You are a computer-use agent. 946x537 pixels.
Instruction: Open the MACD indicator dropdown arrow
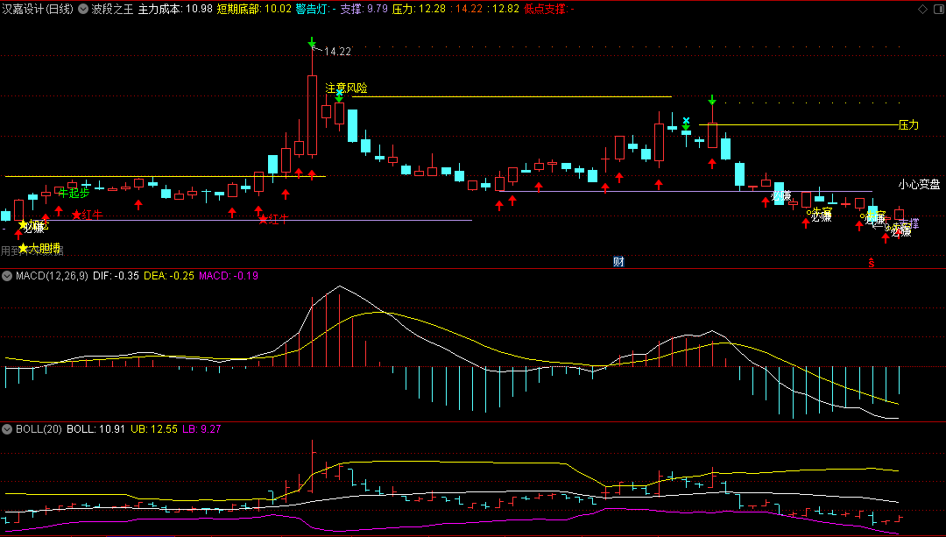point(7,276)
